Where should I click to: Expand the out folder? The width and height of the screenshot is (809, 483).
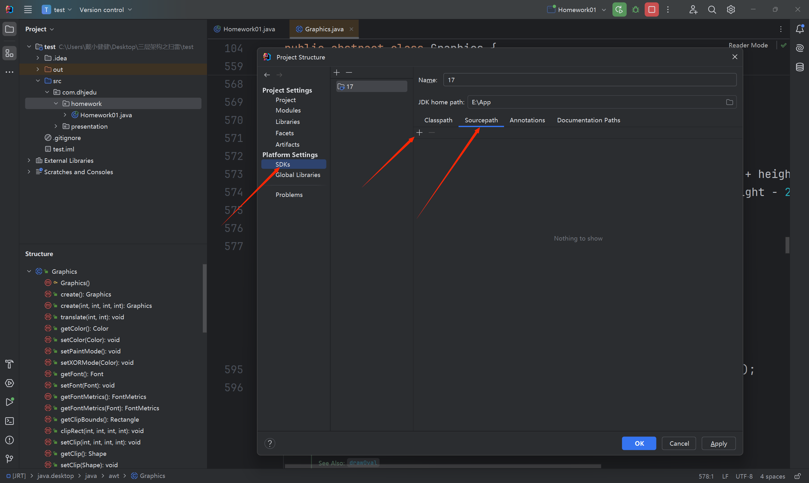(x=38, y=69)
